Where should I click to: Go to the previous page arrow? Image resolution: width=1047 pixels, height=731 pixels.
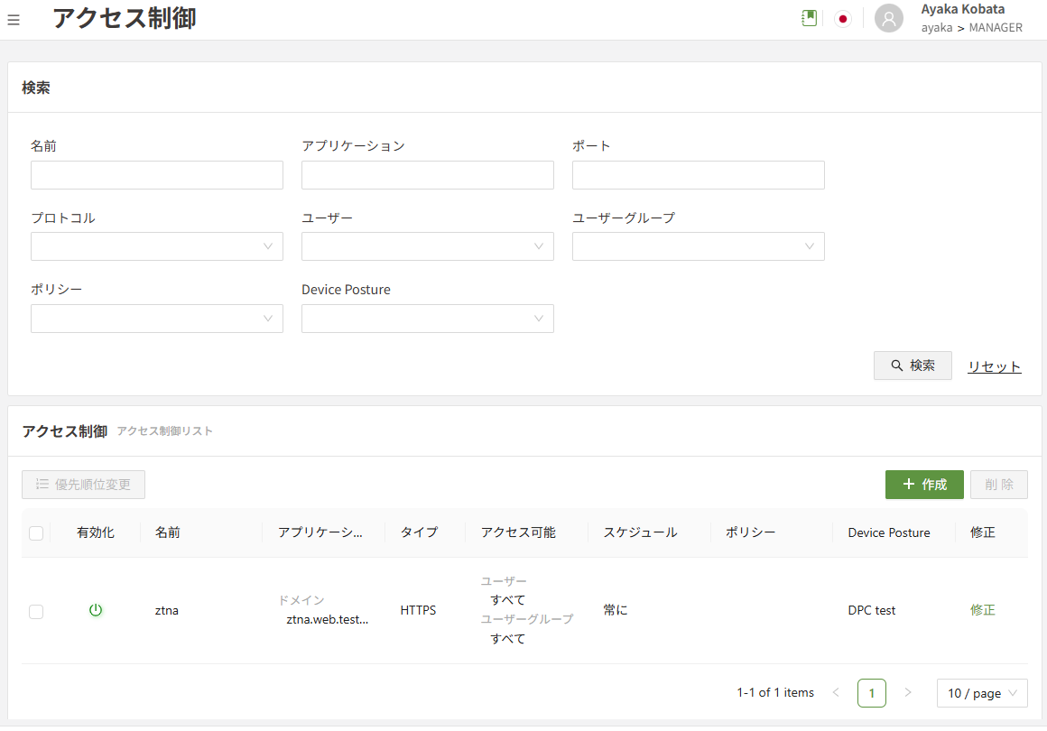click(836, 693)
